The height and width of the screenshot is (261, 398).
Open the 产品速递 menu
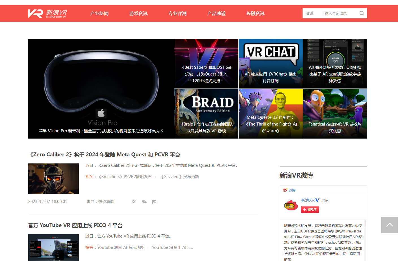coord(216,13)
